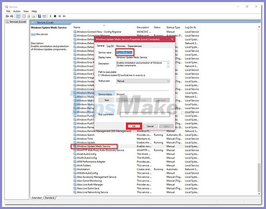The image size is (266, 209).
Task: Click gear icon beside Xbox Live Auth Manager
Action: click(75, 184)
